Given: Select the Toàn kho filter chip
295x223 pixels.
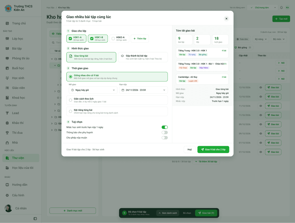Looking at the screenshot, I should pos(242,39).
